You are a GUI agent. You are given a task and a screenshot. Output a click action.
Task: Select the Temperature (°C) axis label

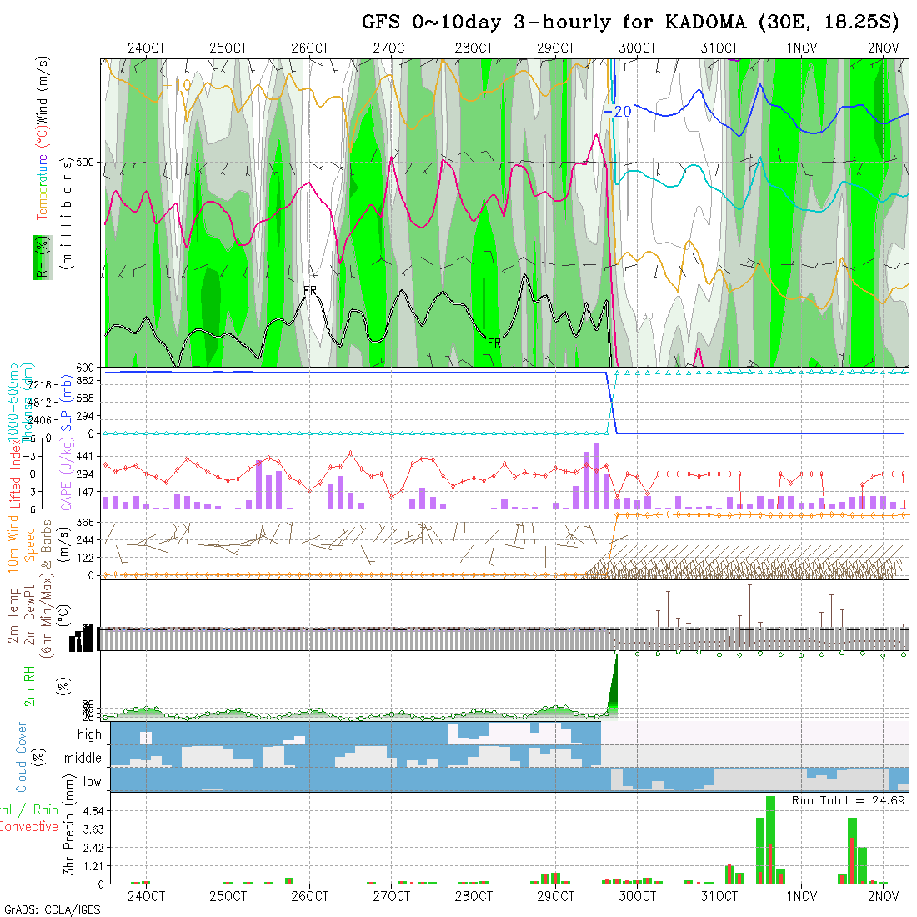click(x=43, y=174)
